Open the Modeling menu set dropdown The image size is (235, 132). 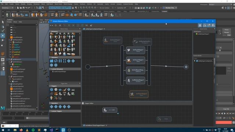(x=8, y=8)
